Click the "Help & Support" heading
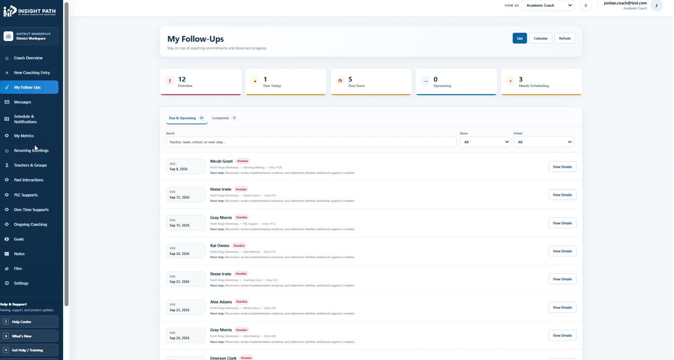The image size is (674, 360). 14,304
